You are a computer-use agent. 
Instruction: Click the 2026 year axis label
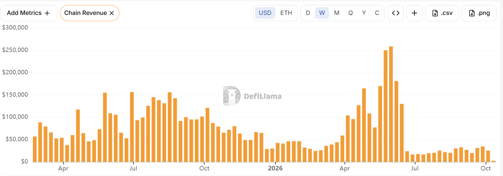(275, 168)
